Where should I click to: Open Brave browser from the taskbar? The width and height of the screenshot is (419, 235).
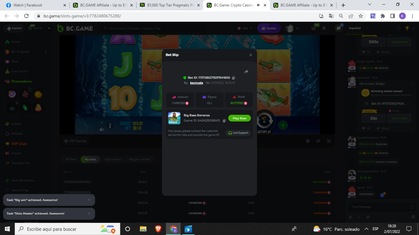tap(158, 229)
